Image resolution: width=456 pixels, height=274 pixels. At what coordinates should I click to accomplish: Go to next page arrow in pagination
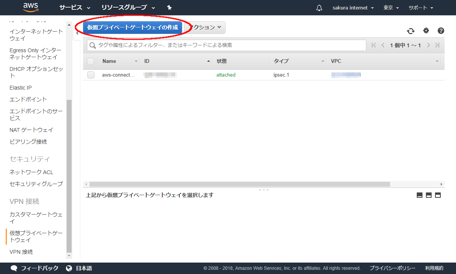429,45
